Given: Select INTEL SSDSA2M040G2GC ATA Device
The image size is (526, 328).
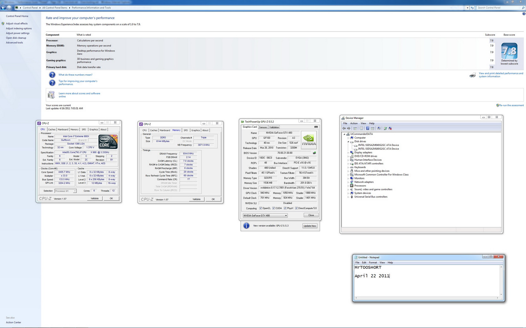Looking at the screenshot, I should pos(379,145).
